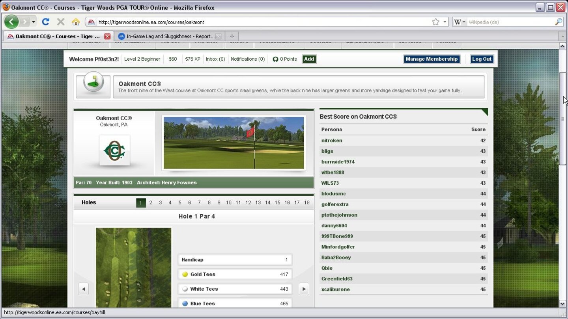
Task: Click the next hole right arrow
Action: (304, 289)
